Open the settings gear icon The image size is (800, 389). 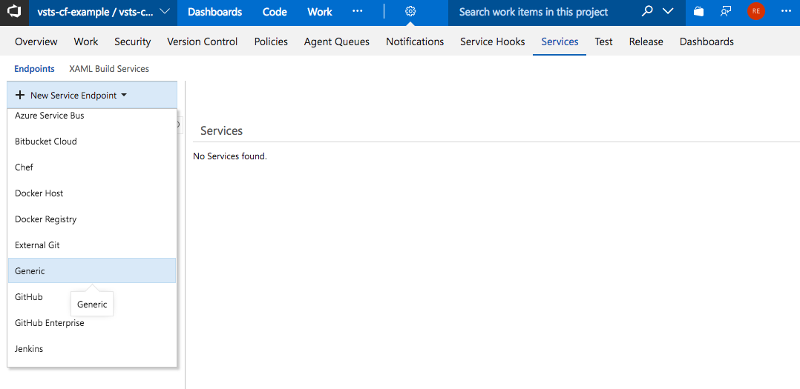click(x=410, y=12)
